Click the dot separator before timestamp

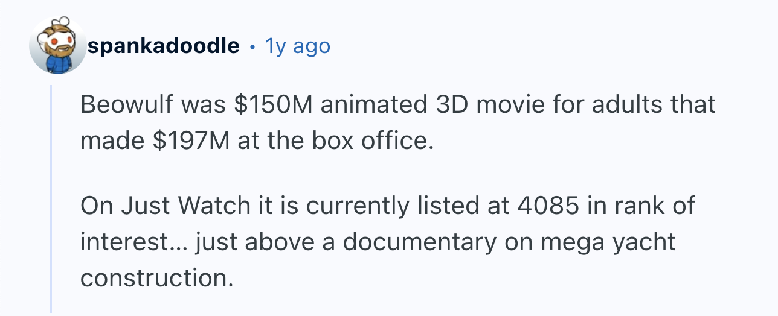(x=252, y=46)
